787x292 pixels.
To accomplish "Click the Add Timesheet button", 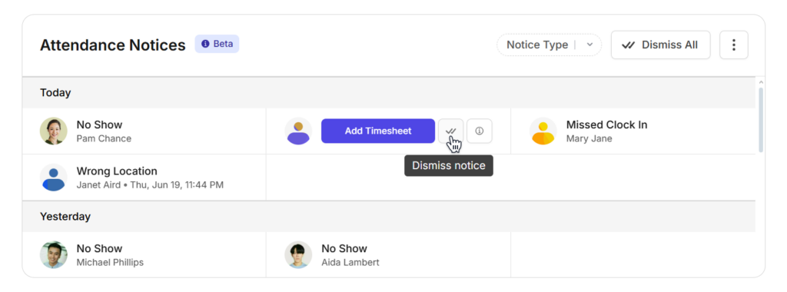I will point(378,131).
